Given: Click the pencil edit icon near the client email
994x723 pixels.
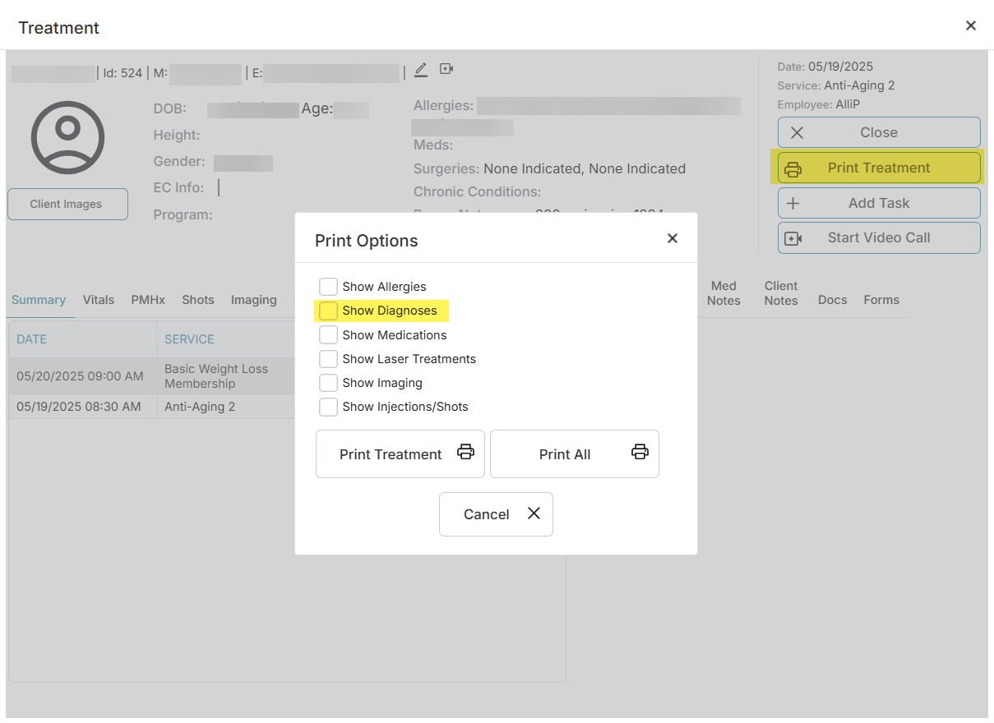Looking at the screenshot, I should click(421, 70).
